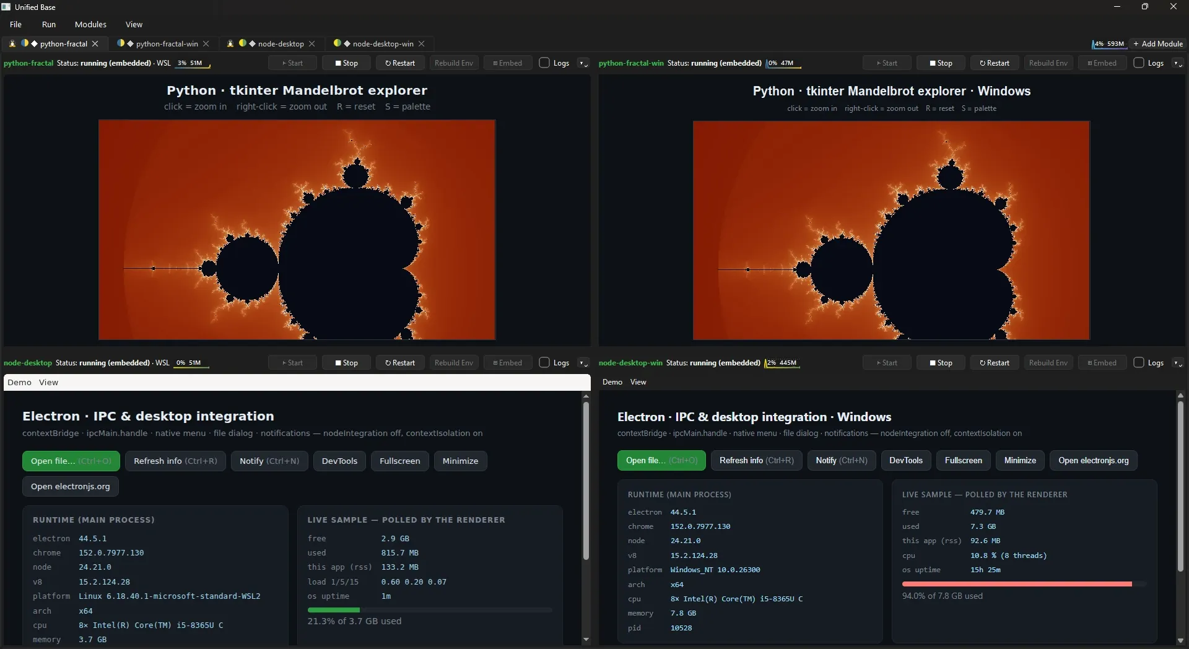Image resolution: width=1189 pixels, height=649 pixels.
Task: Stop the python-fractal module
Action: click(347, 63)
